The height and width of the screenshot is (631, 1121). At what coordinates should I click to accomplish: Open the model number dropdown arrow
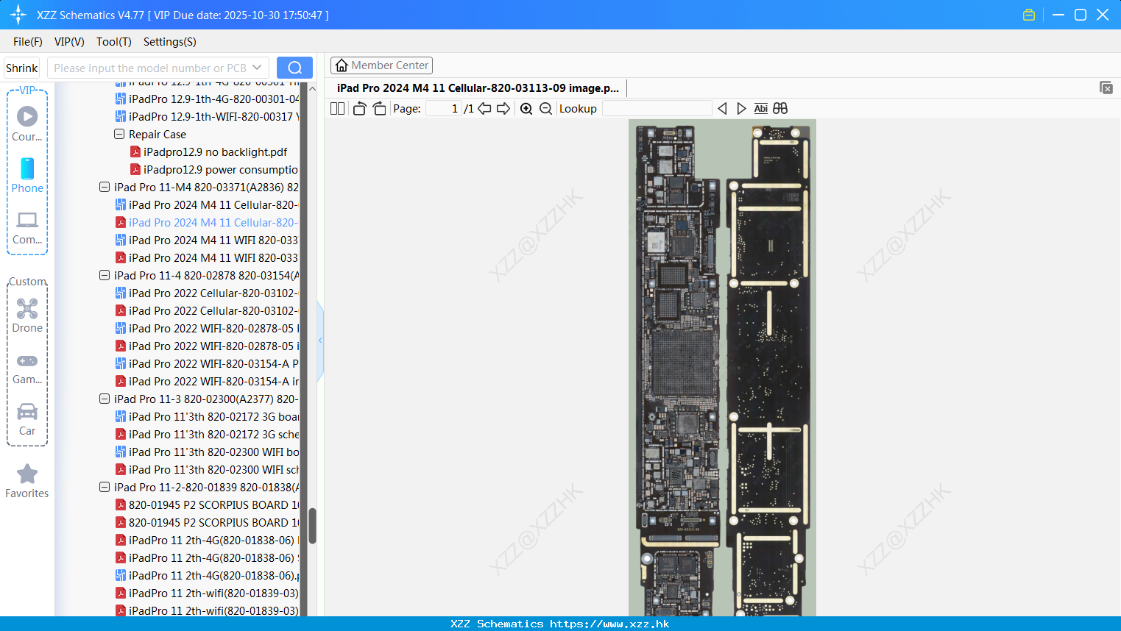click(257, 68)
